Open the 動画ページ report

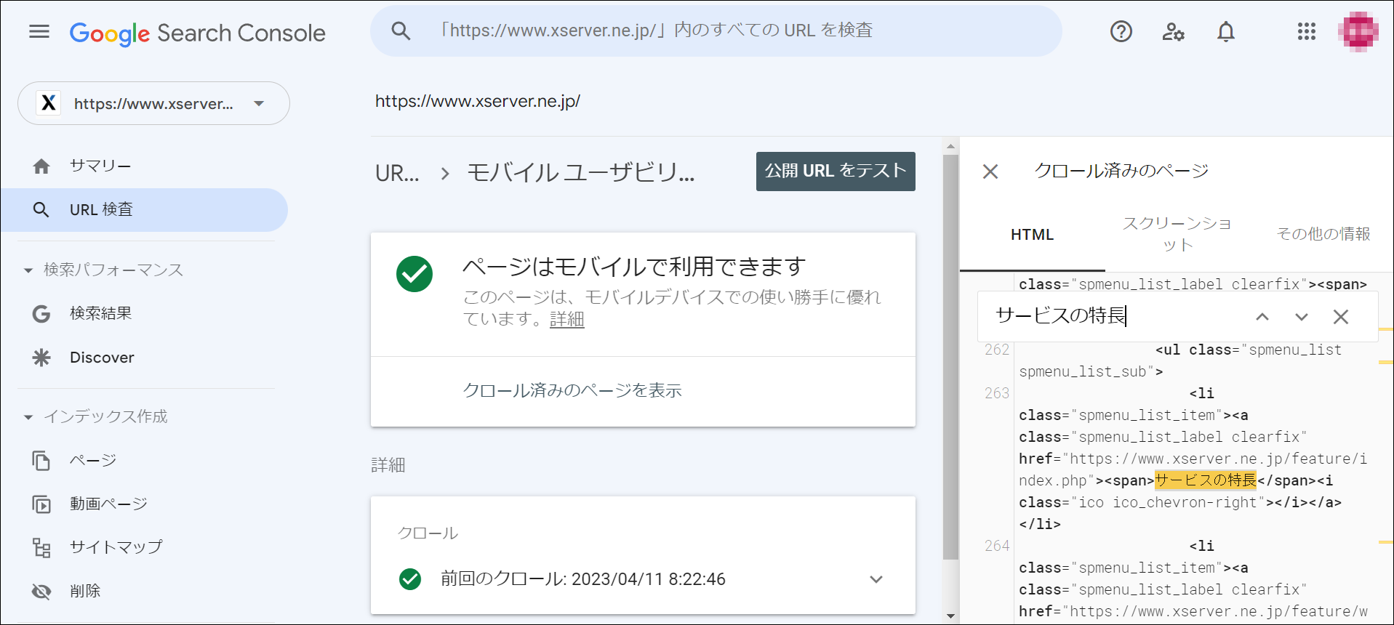[145, 504]
